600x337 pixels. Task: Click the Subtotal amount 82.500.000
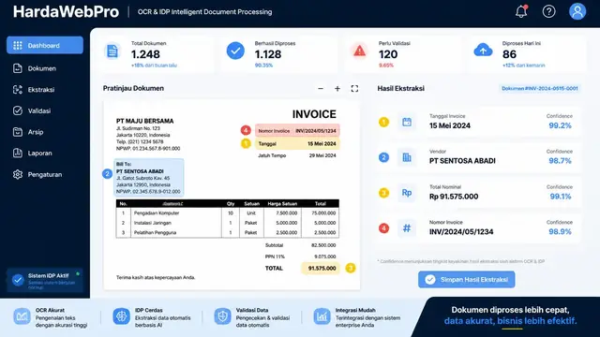(x=323, y=245)
